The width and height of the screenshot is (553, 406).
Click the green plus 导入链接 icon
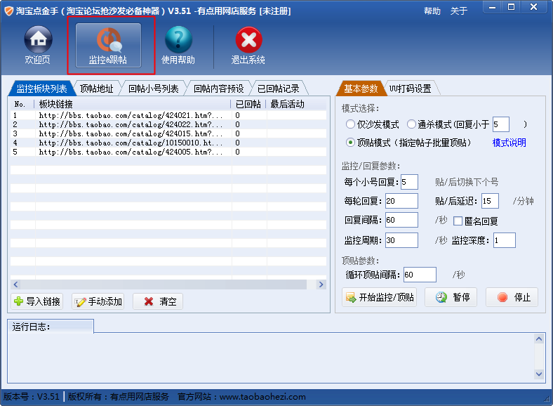coord(18,301)
